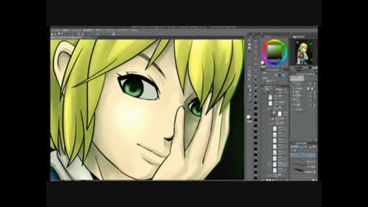
Task: Open the second menu (Edit) in menu bar
Action: [x=66, y=30]
